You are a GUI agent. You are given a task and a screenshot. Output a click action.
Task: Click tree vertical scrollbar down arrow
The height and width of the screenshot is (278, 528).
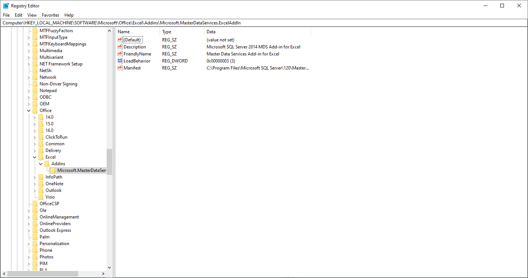pos(109,268)
